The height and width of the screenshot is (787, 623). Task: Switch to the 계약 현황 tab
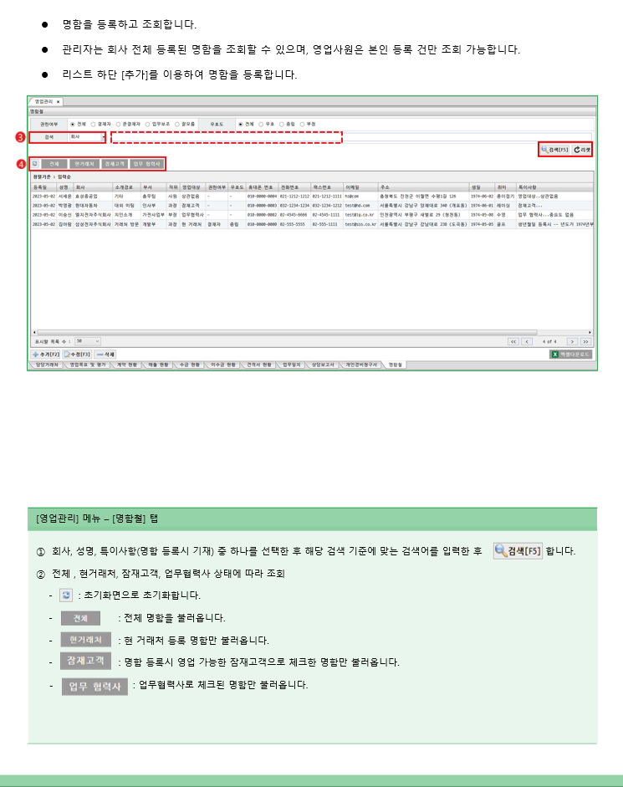[126, 365]
